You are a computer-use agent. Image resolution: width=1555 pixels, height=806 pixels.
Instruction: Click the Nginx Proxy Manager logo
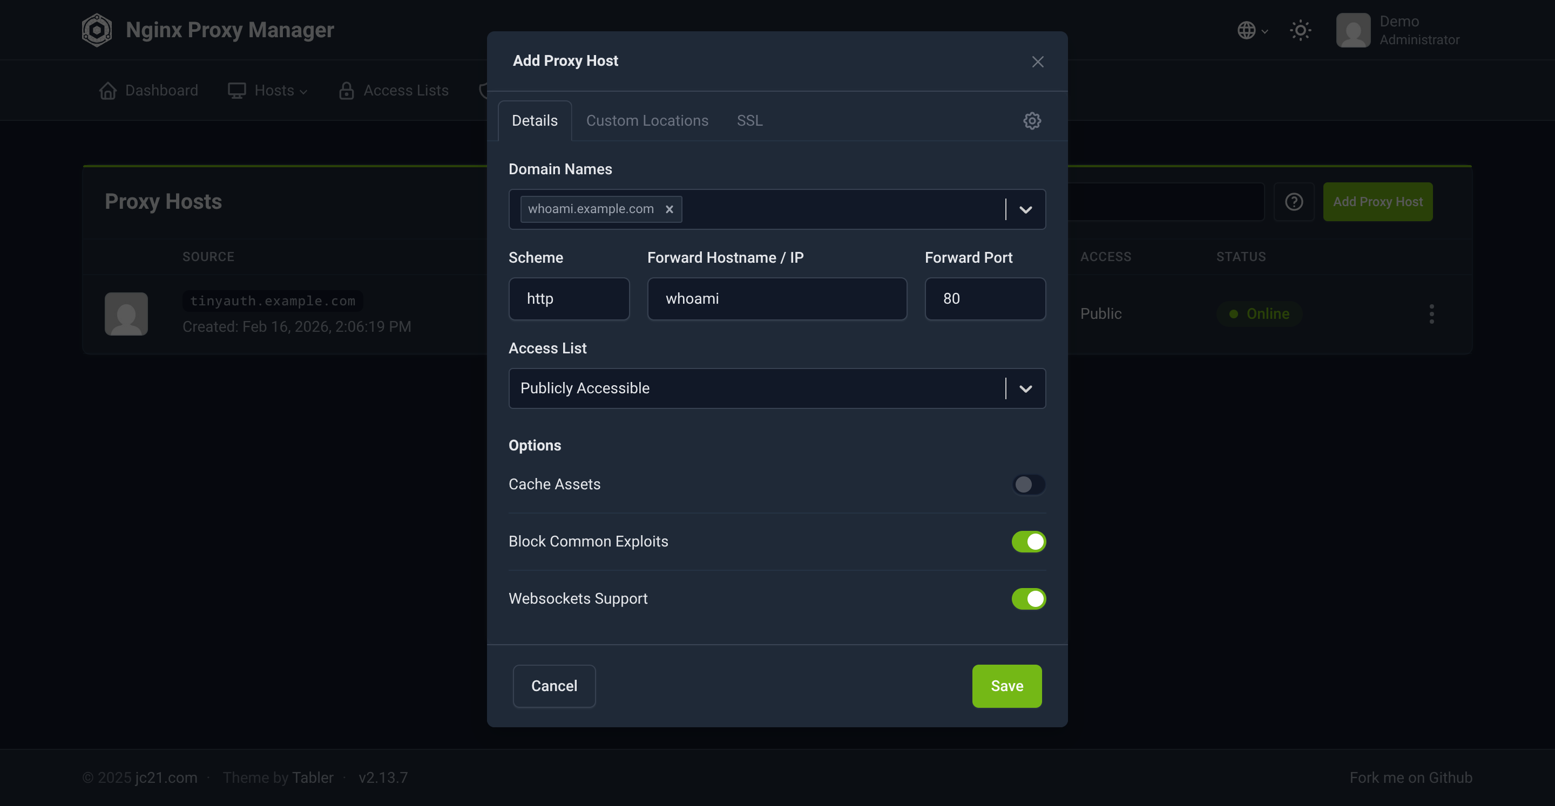pyautogui.click(x=97, y=30)
